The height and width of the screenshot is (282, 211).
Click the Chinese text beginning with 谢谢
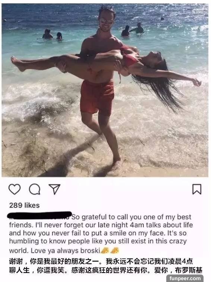105,266
